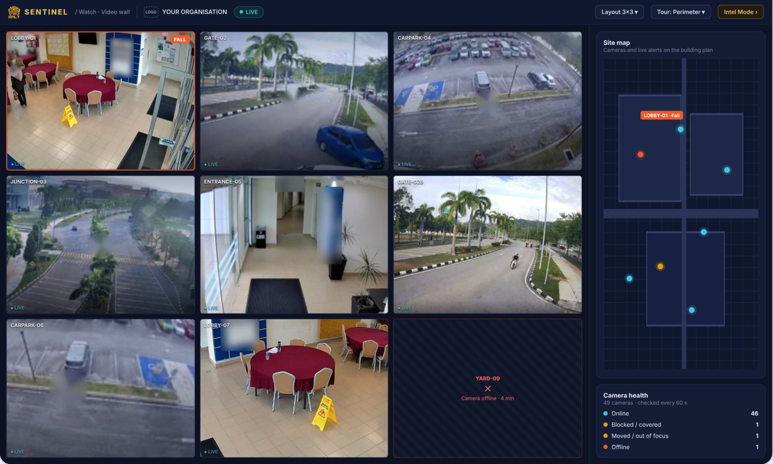This screenshot has width=773, height=464.
Task: Click the Moved / out of focus row
Action: (680, 436)
